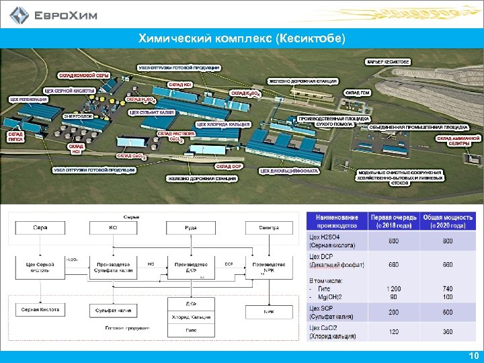Select the Цех SCP table row

pyautogui.click(x=391, y=313)
